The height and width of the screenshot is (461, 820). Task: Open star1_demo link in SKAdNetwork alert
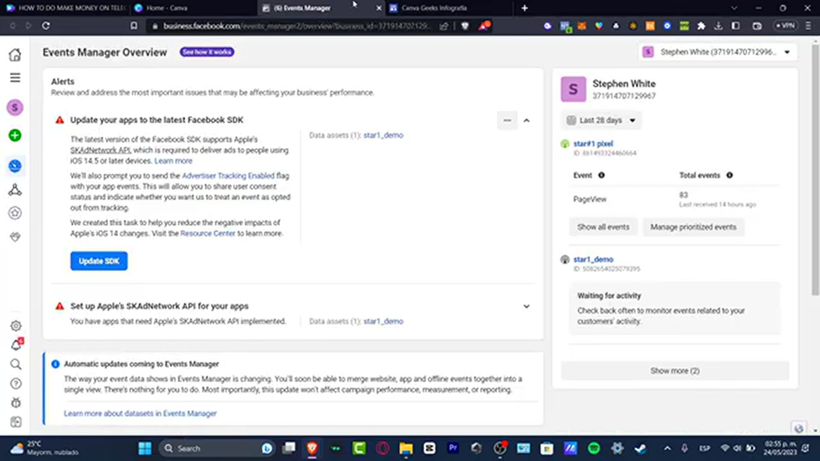(x=383, y=321)
